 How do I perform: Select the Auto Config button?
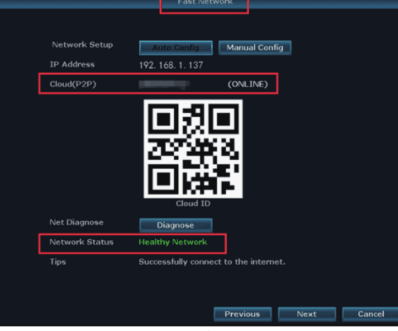176,48
